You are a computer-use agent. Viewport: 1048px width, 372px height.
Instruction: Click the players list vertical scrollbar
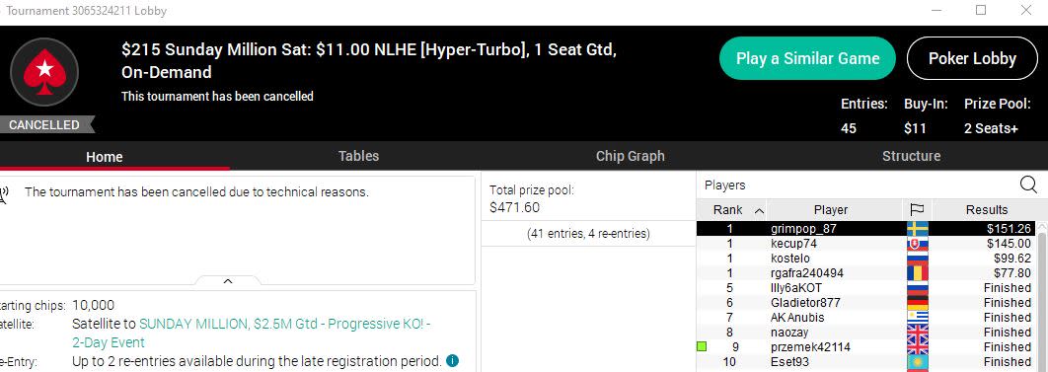pyautogui.click(x=1042, y=301)
